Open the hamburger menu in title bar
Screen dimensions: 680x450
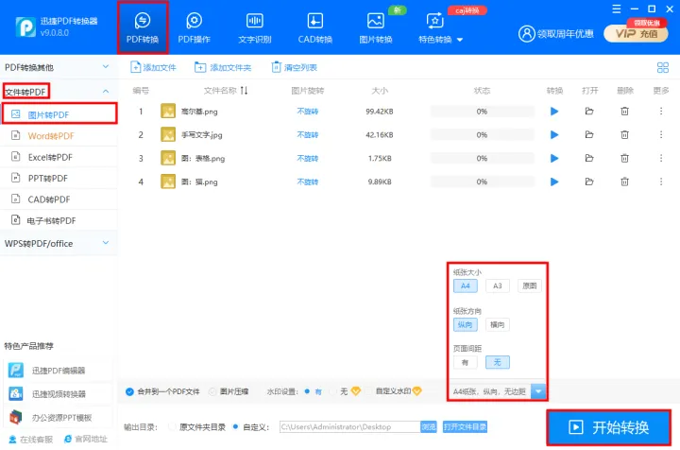point(616,9)
